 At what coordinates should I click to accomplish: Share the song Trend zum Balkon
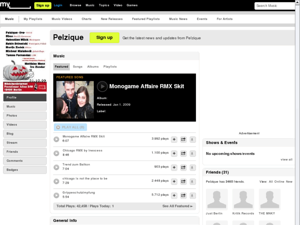pos(183,167)
